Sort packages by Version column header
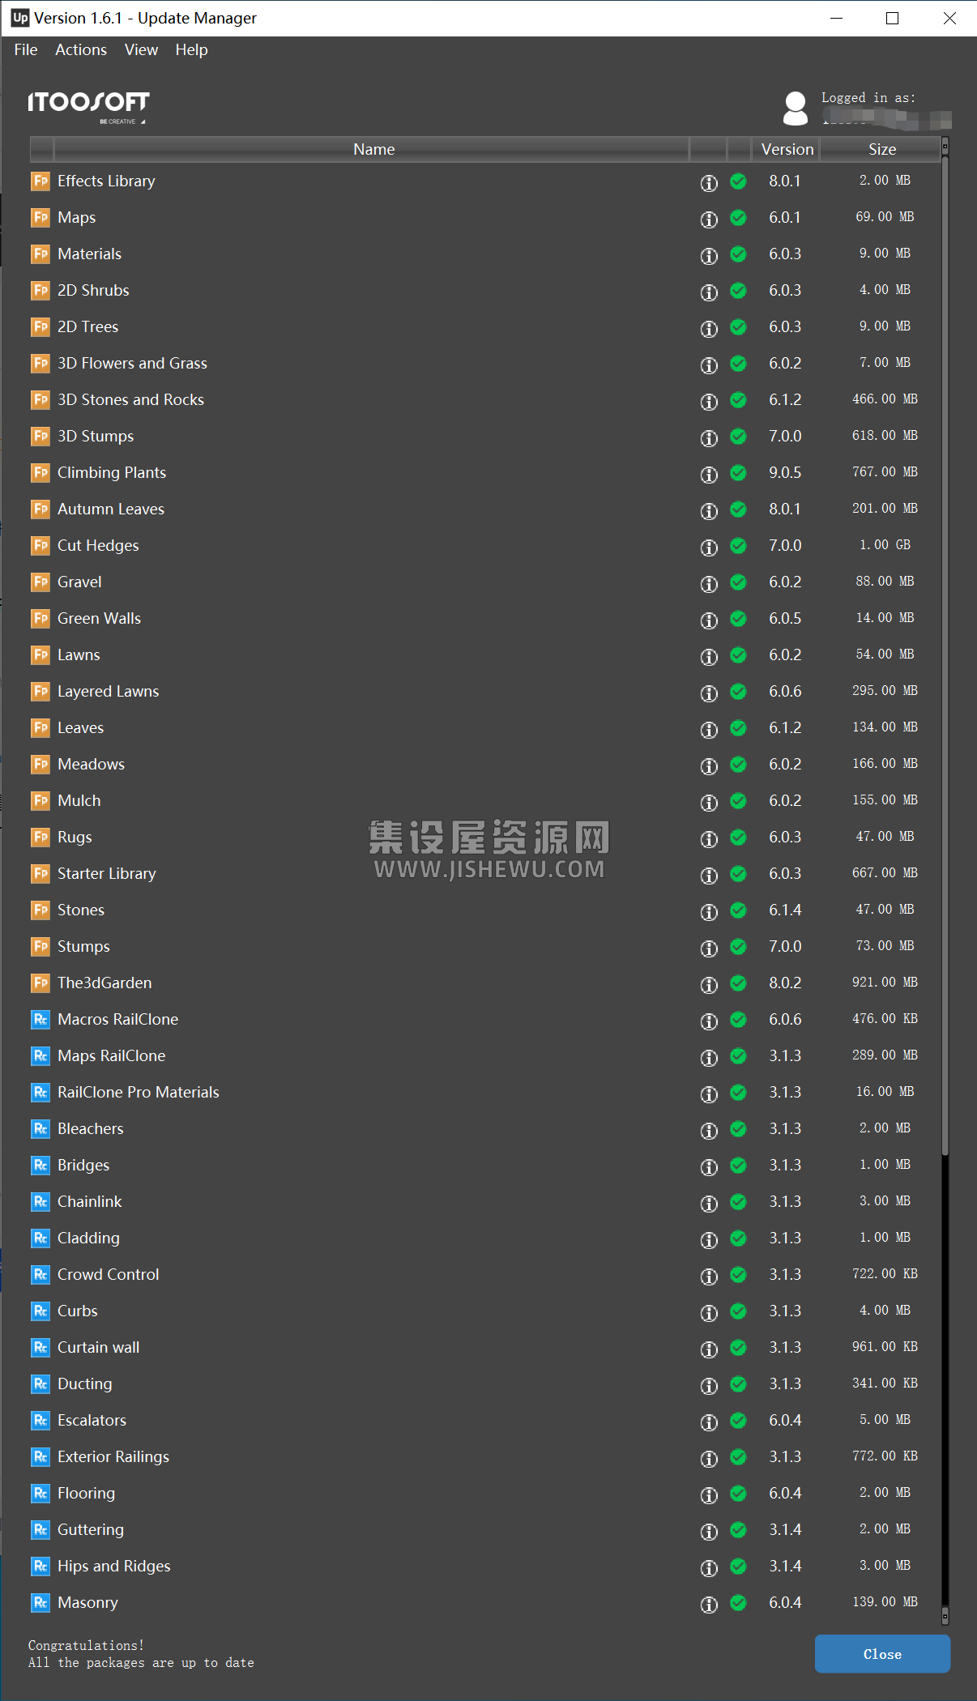977x1701 pixels. [787, 149]
